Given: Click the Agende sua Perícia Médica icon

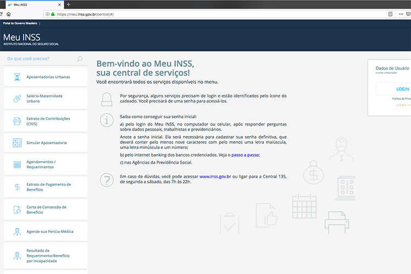Looking at the screenshot, I should [17, 232].
